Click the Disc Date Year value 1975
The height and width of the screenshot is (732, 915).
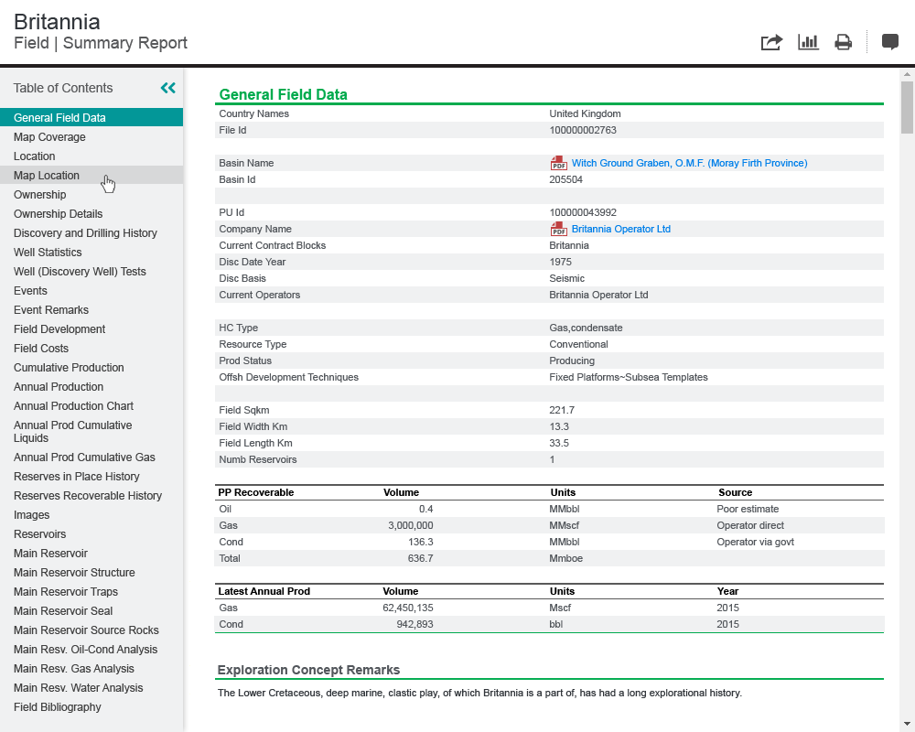click(x=560, y=262)
